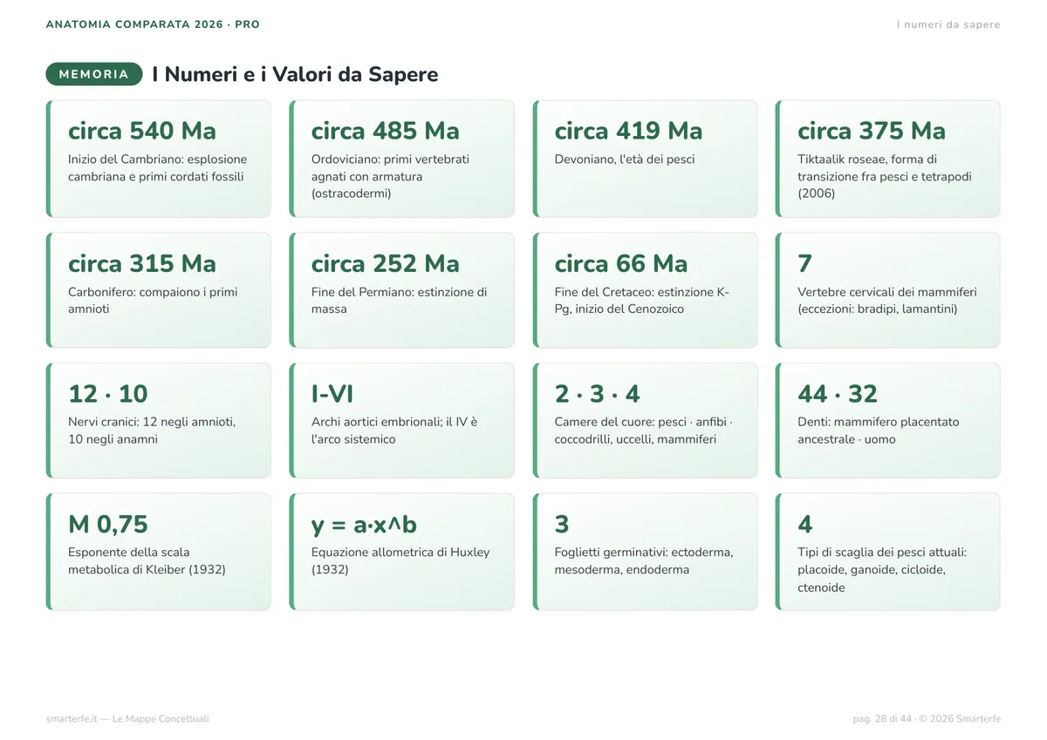Select the value '44 · 32'
Viewport: 1047px width, 740px height.
click(x=838, y=394)
